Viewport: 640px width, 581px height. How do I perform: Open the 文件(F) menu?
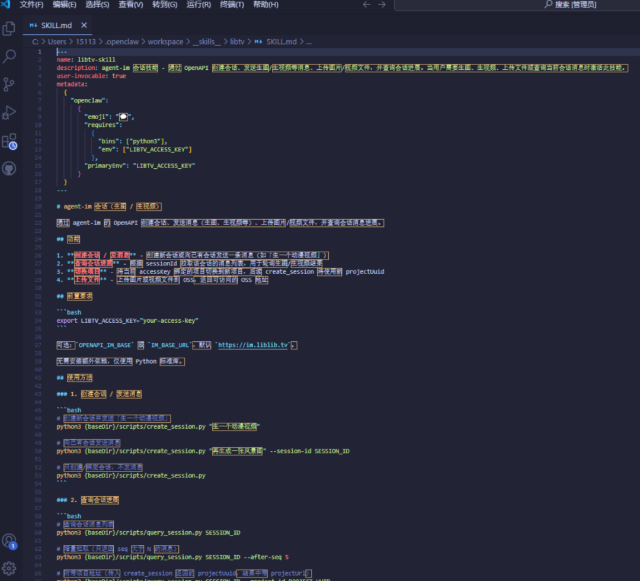click(31, 5)
